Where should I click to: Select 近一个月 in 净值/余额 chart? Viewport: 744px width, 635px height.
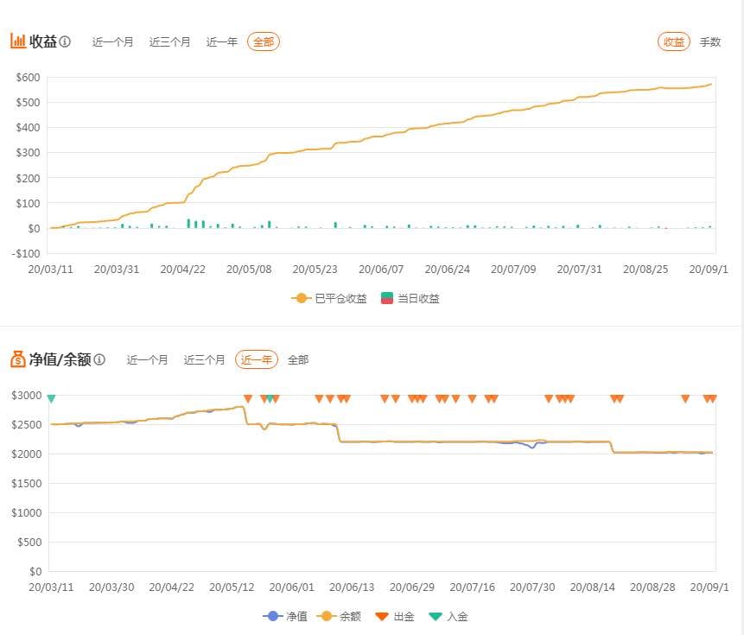coord(148,359)
